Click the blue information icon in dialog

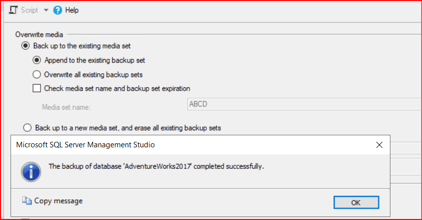pyautogui.click(x=31, y=170)
